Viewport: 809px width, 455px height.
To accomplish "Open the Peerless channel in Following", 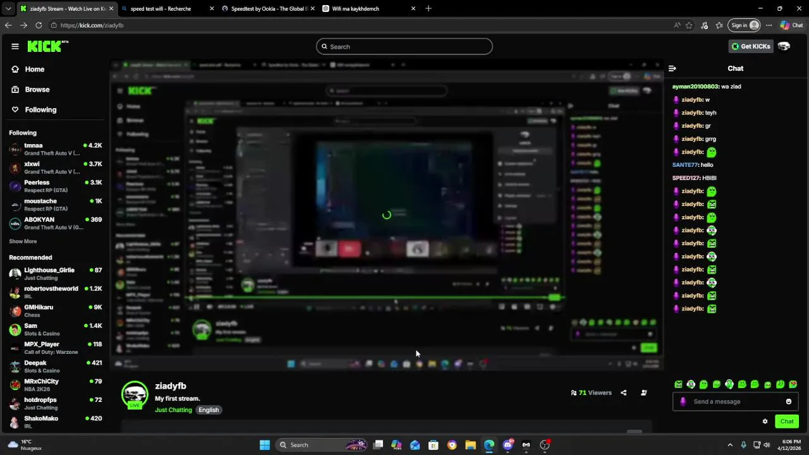I will tap(55, 186).
